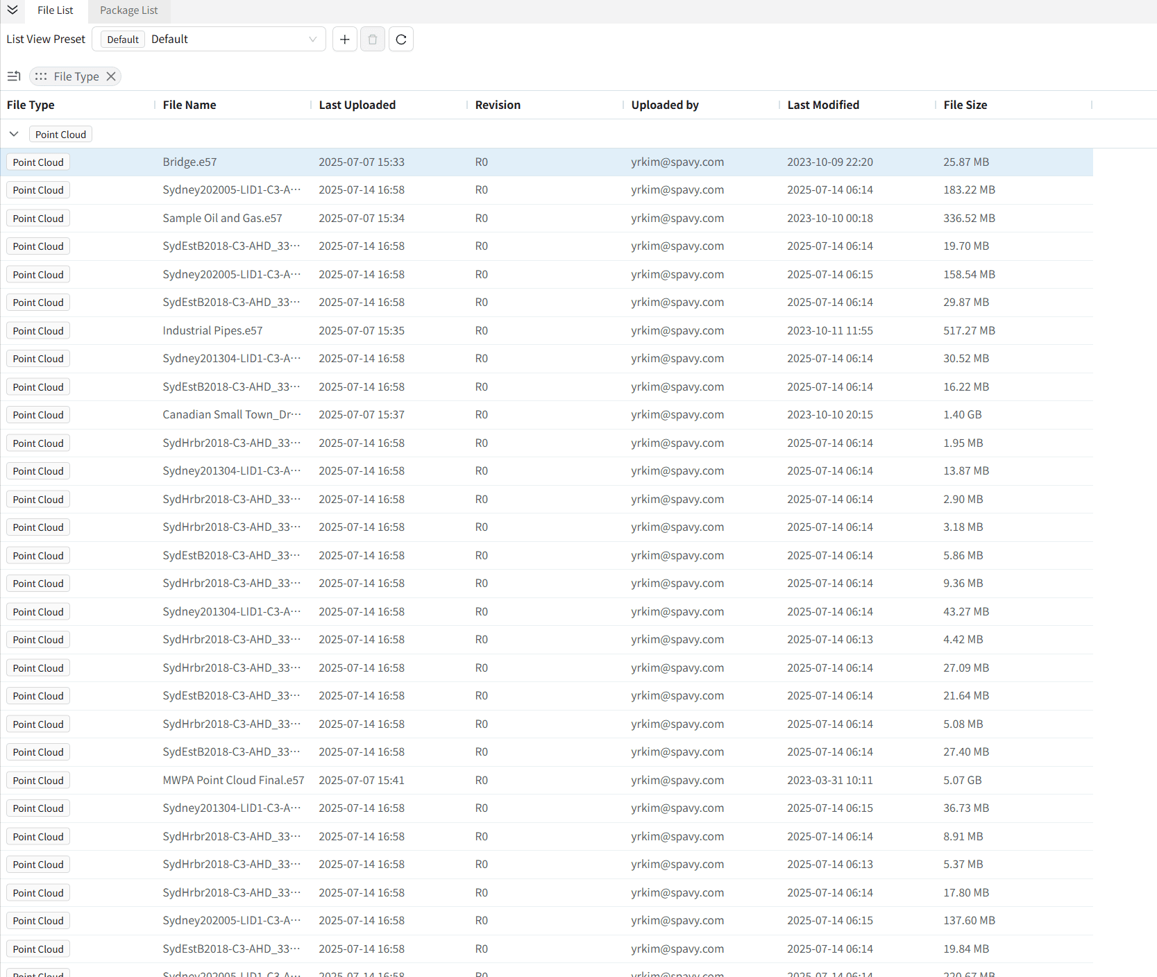
Task: Click the Point Cloud group header label
Action: 60,134
